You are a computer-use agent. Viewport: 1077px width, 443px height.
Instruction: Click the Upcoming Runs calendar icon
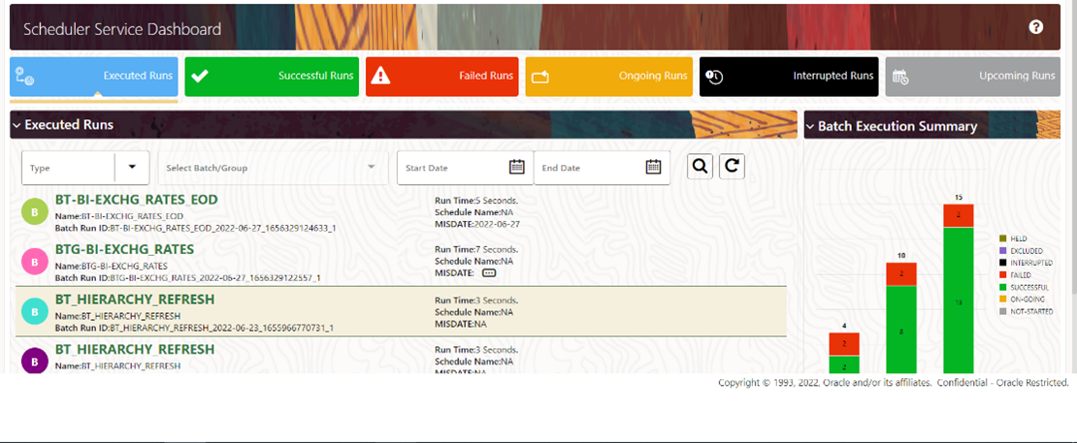pyautogui.click(x=900, y=77)
